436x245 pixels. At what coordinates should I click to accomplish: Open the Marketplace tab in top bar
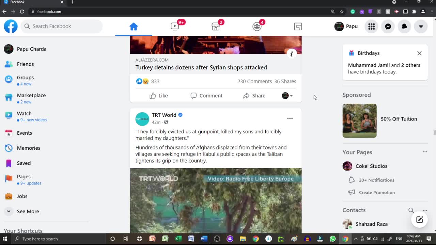pyautogui.click(x=216, y=27)
